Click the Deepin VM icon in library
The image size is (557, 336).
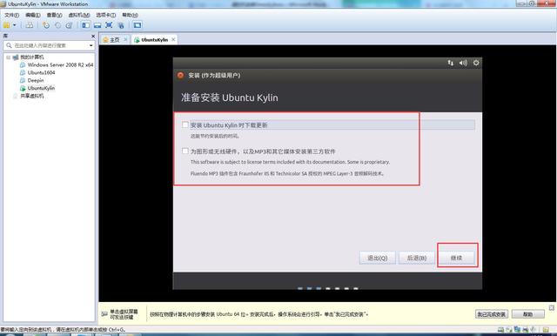[x=23, y=80]
